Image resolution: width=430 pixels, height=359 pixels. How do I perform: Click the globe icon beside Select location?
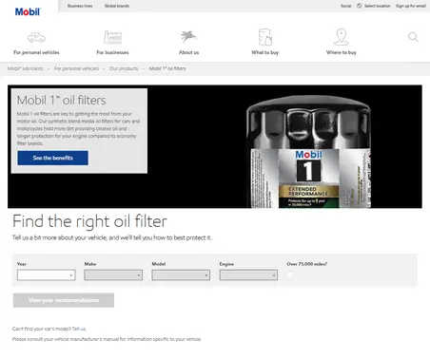(x=360, y=6)
